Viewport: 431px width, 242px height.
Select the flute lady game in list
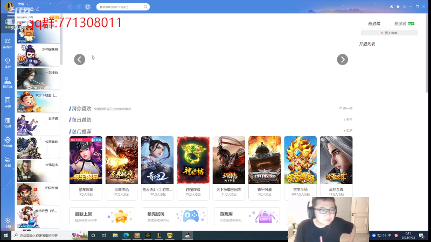pos(38,79)
